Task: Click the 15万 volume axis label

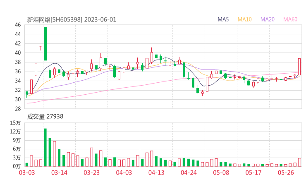Action: coord(16,123)
